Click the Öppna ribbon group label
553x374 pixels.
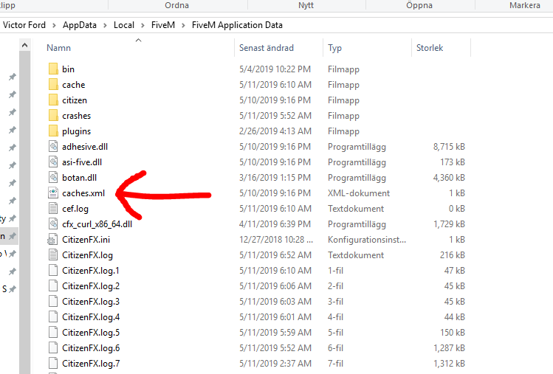click(x=419, y=5)
